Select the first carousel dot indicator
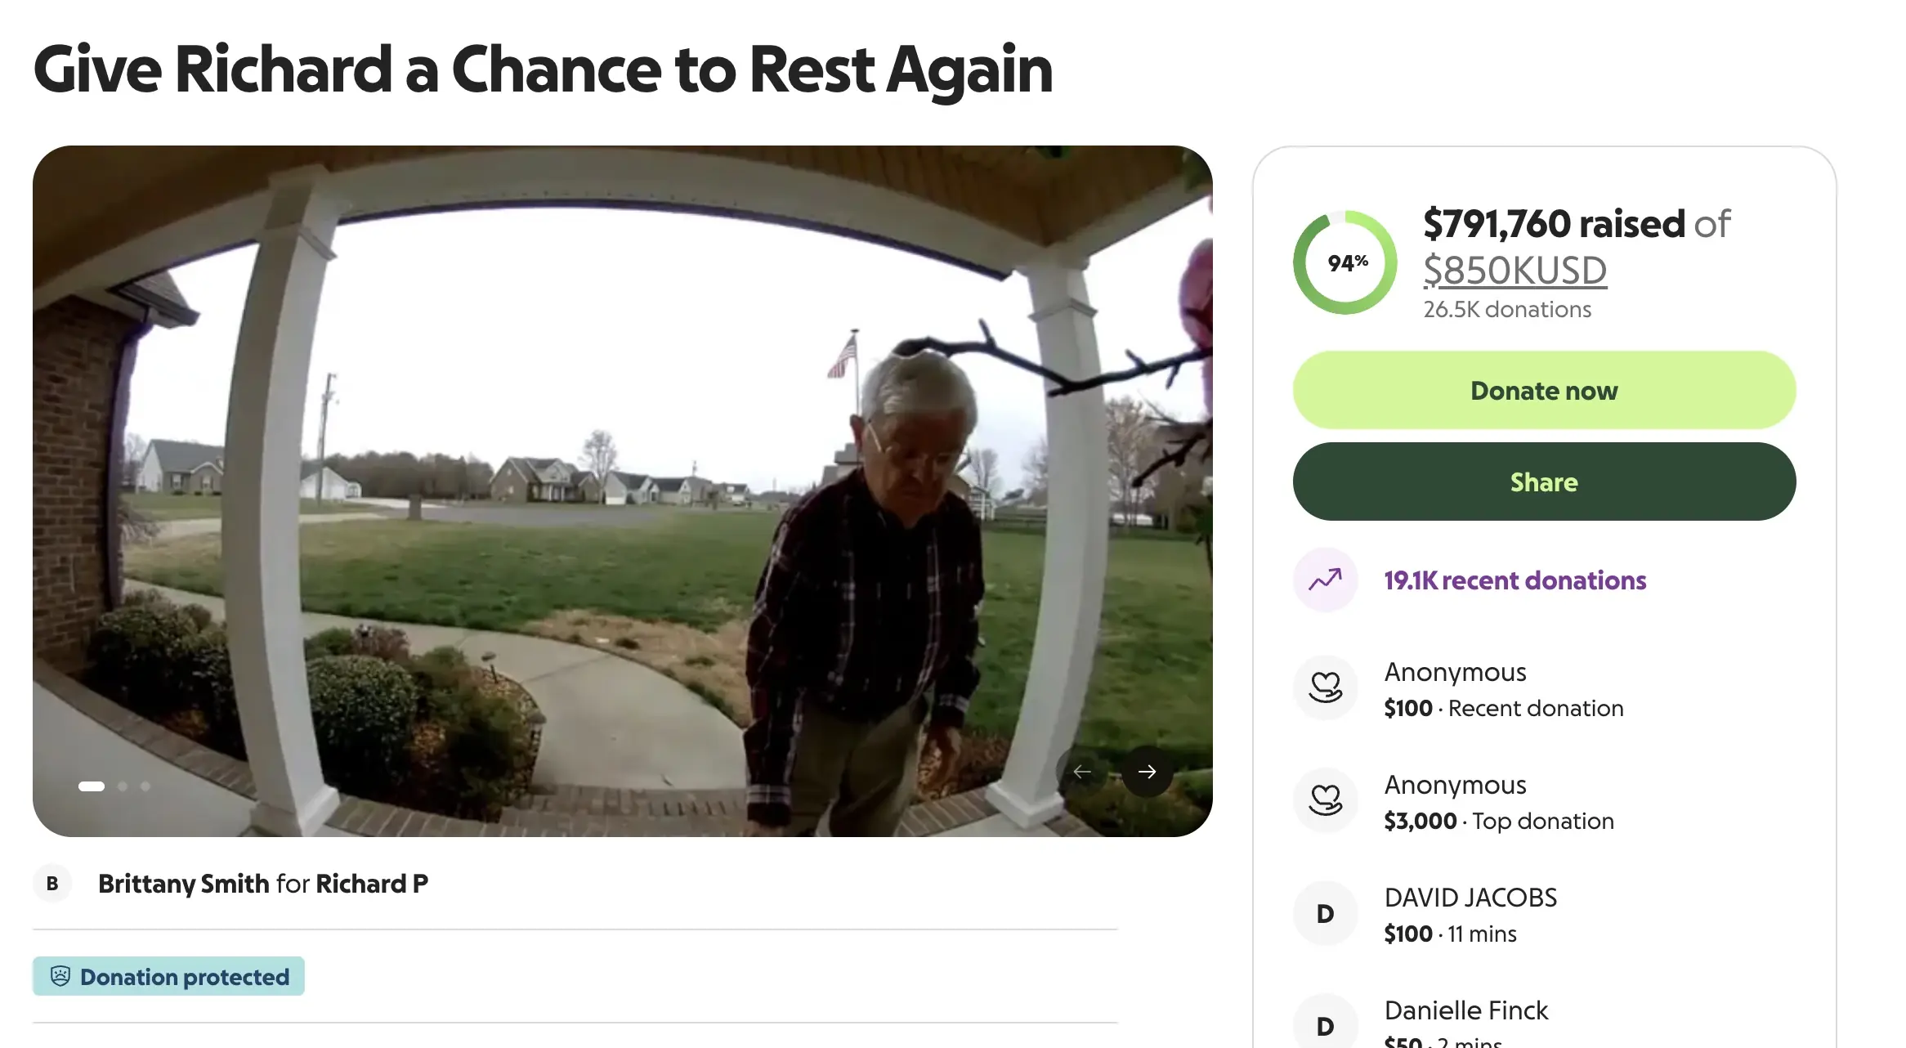1906x1048 pixels. point(90,786)
